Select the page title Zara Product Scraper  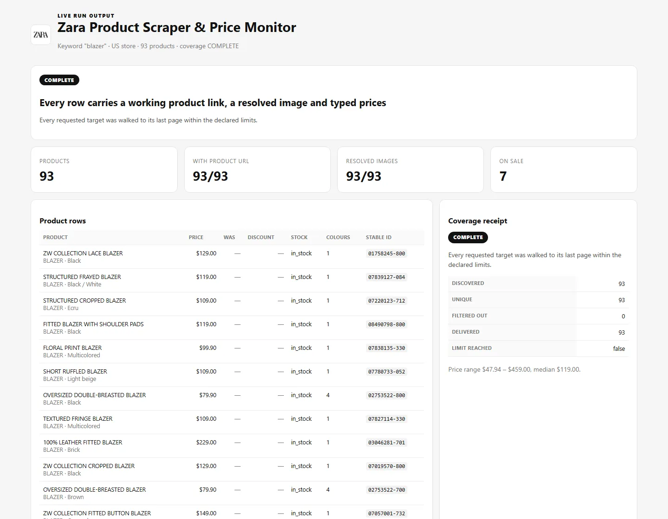pos(177,27)
